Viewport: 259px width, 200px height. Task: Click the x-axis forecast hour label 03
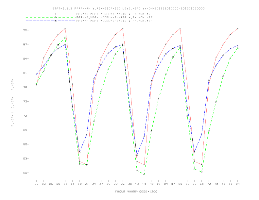coord(44,184)
